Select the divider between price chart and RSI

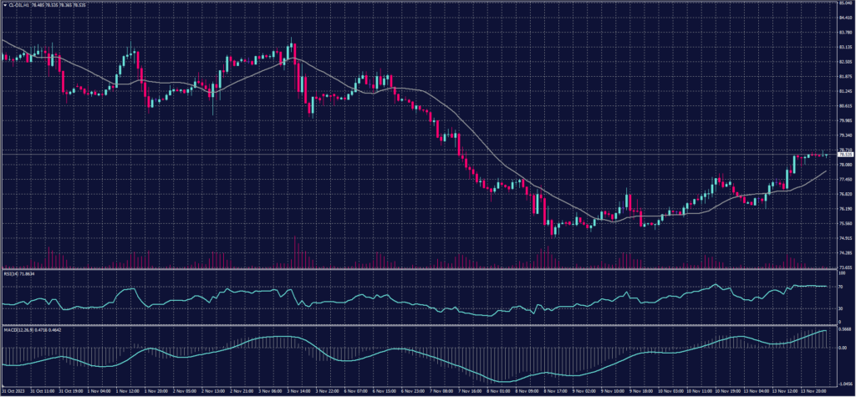click(x=418, y=269)
